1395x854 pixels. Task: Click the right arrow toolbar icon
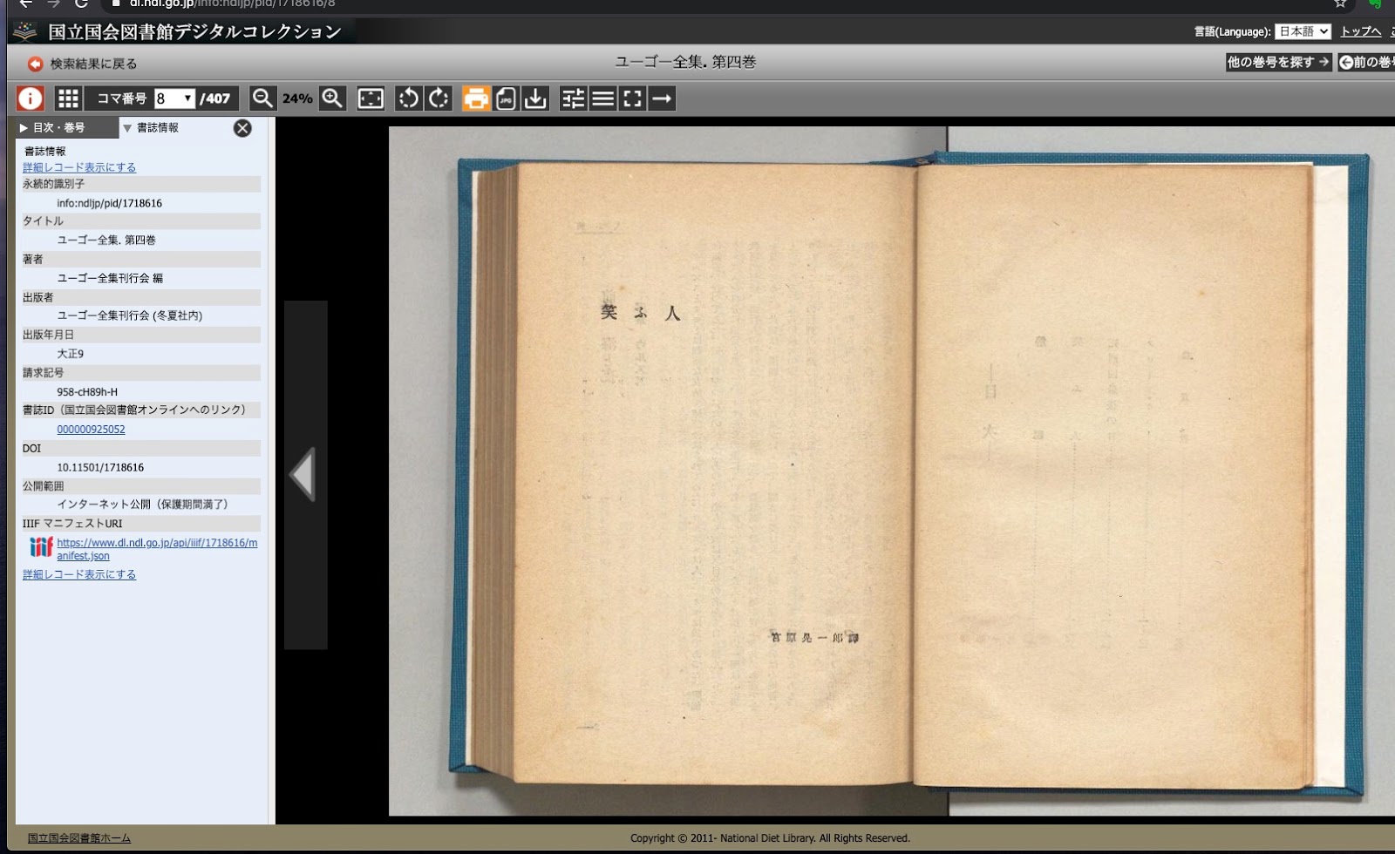click(x=662, y=98)
